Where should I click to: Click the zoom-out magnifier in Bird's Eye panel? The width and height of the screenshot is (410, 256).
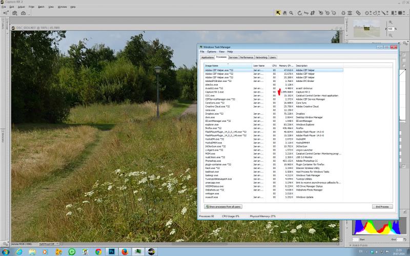(x=391, y=35)
